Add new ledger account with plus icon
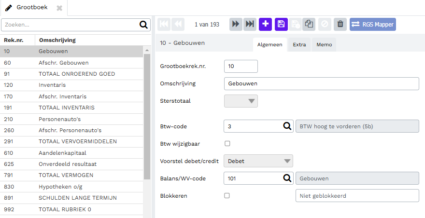 pyautogui.click(x=265, y=25)
